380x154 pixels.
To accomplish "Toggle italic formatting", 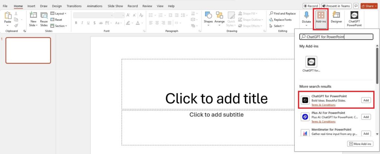I will click(82, 23).
